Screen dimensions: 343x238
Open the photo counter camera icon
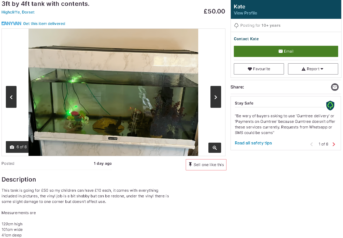pos(12,147)
